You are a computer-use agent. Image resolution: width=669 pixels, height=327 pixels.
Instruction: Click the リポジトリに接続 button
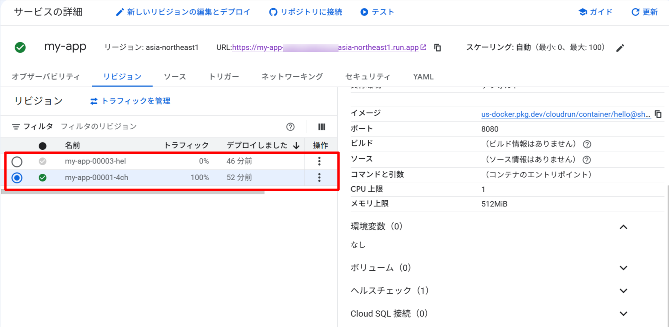pyautogui.click(x=305, y=12)
